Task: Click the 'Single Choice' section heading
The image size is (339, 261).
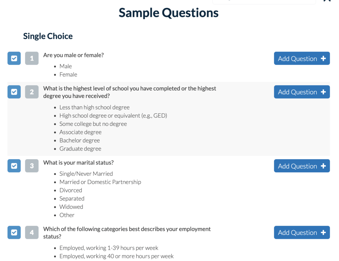Action: (48, 36)
